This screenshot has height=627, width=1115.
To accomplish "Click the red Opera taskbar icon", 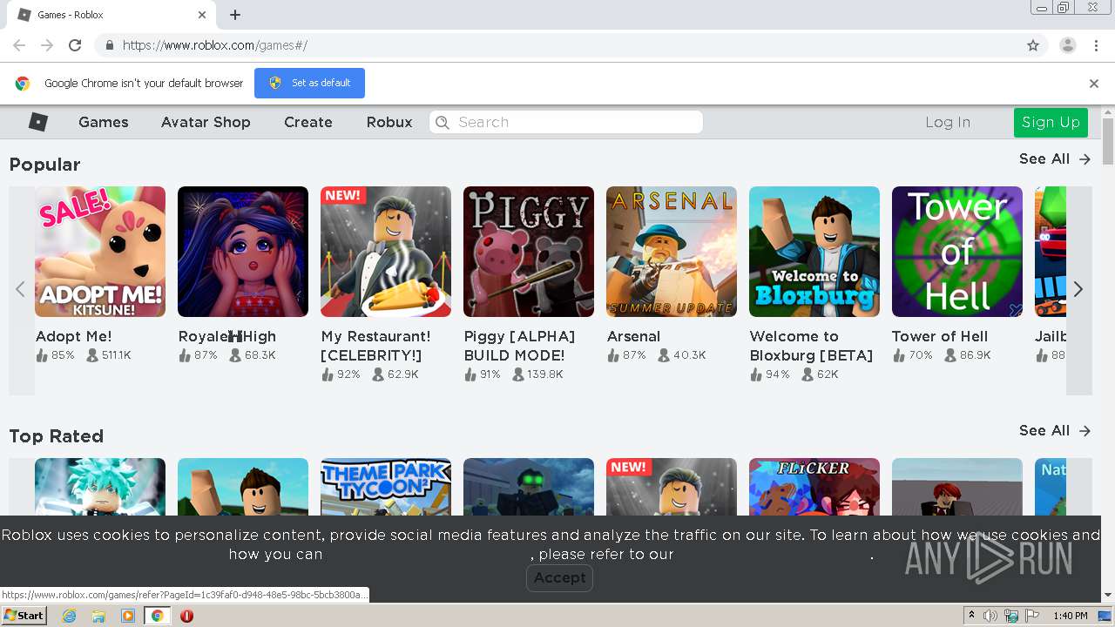I will (186, 616).
